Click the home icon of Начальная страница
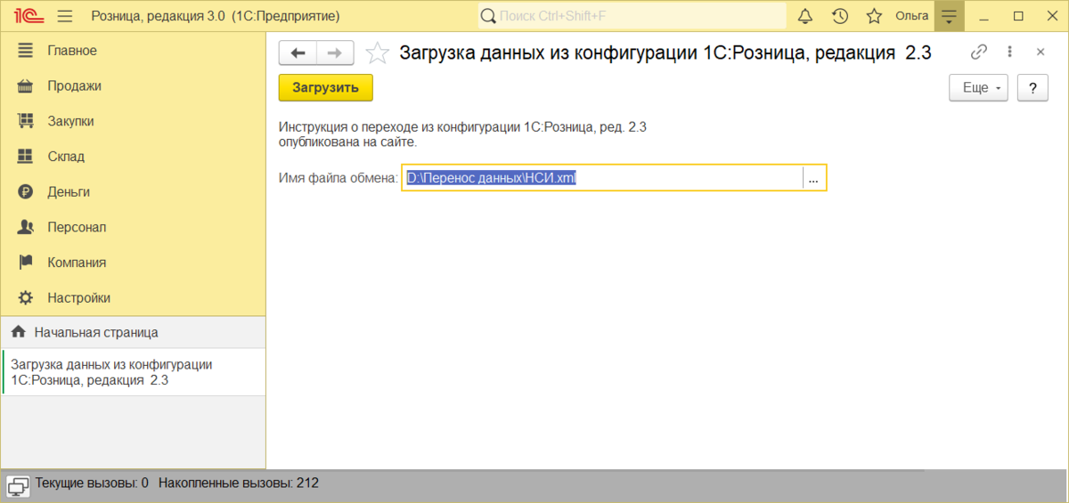Screen dimensions: 1069x503 pyautogui.click(x=18, y=332)
